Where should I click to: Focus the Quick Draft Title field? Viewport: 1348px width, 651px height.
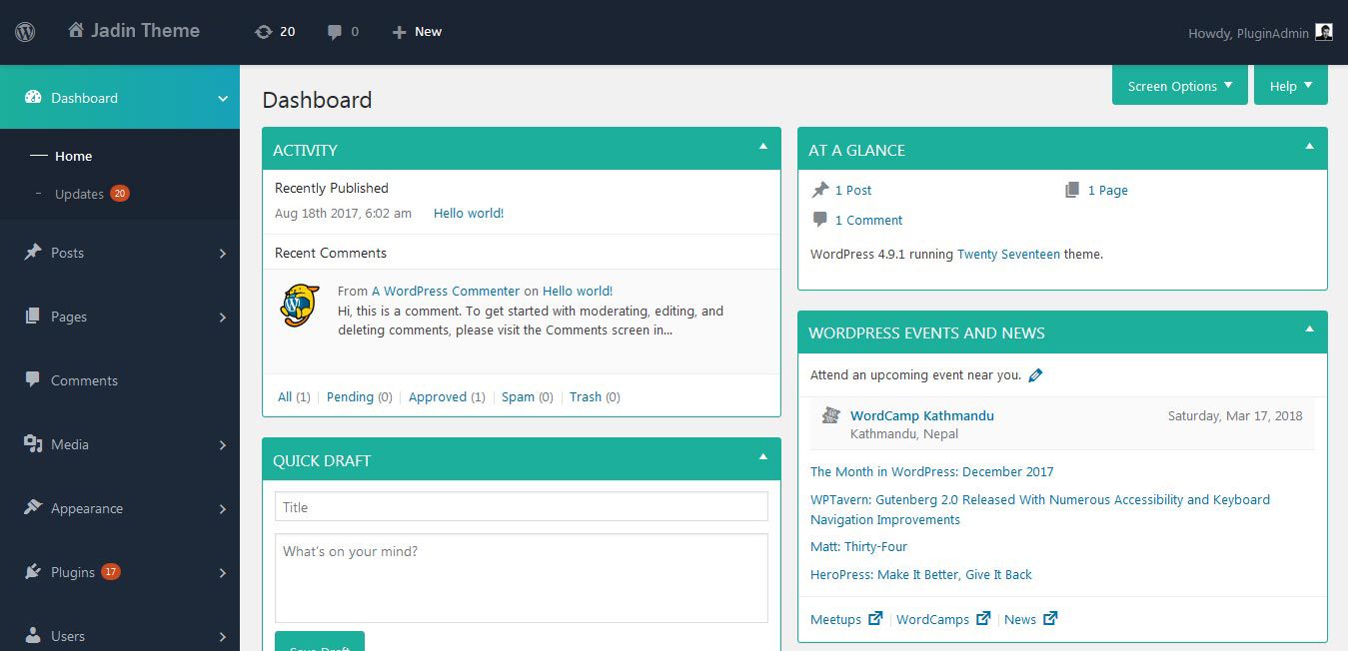[x=522, y=506]
